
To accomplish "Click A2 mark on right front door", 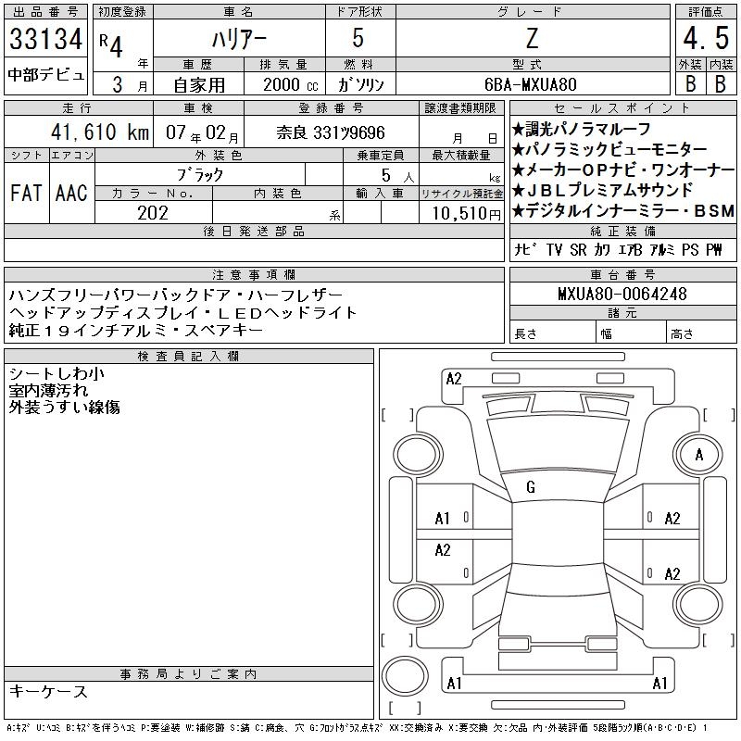I will pos(672,519).
